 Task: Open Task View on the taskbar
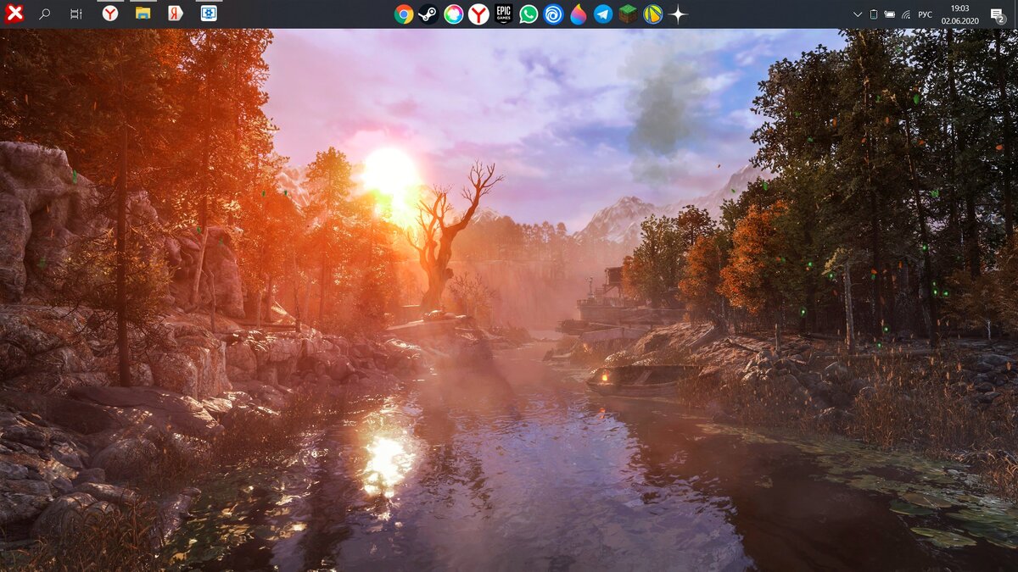pos(76,14)
